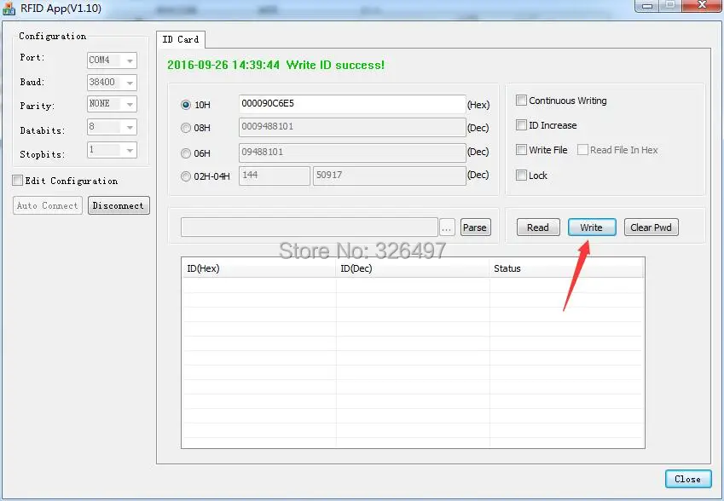Viewport: 724px width, 501px height.
Task: Click the Clear Pwd button
Action: pos(651,227)
